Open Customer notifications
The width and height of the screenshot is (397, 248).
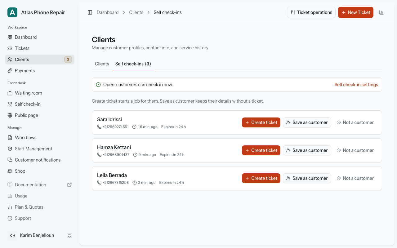coord(40,160)
